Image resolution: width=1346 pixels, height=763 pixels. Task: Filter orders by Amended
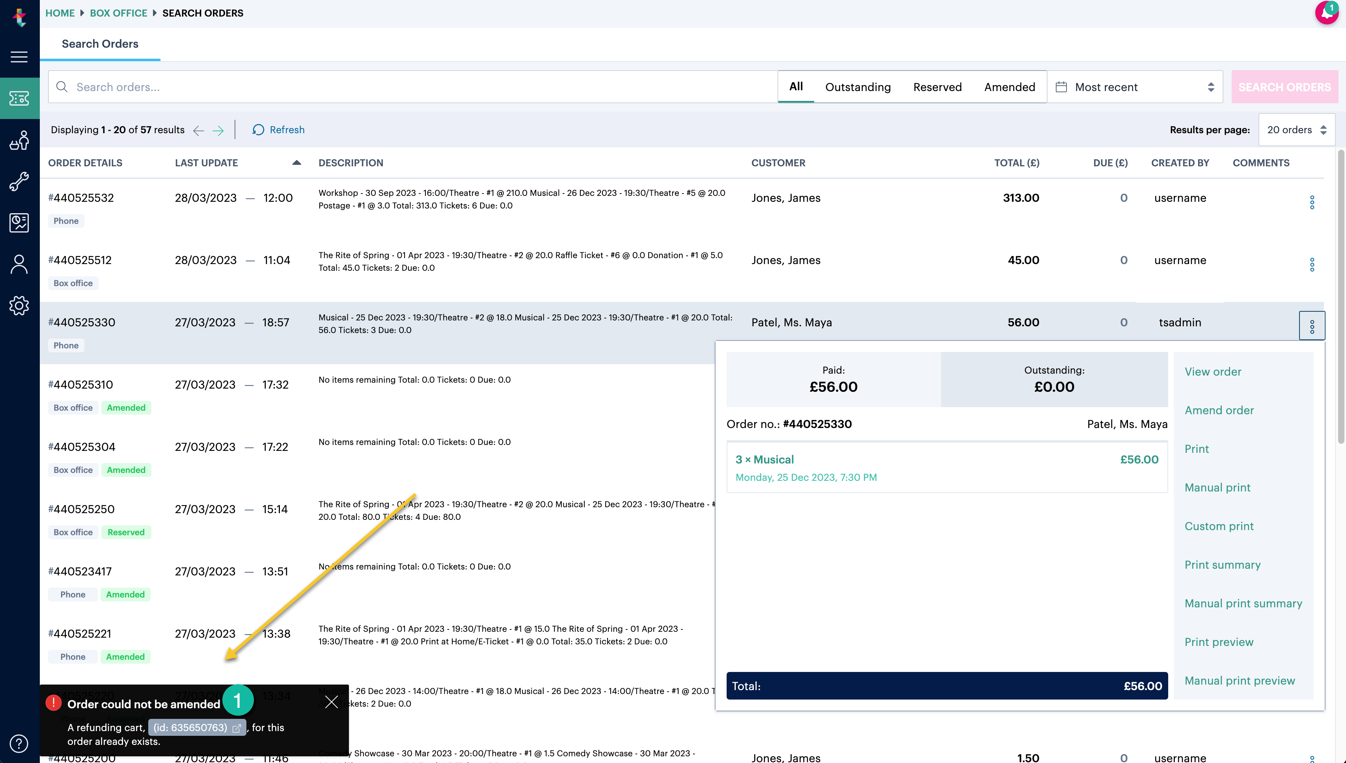click(x=1009, y=87)
